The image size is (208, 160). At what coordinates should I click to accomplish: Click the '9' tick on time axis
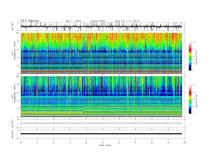coord(168,142)
